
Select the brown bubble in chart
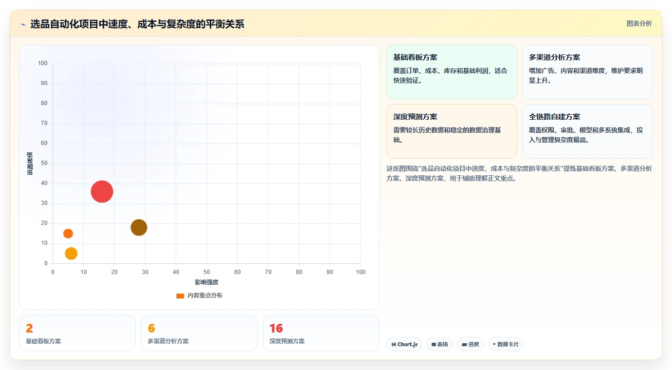click(139, 227)
